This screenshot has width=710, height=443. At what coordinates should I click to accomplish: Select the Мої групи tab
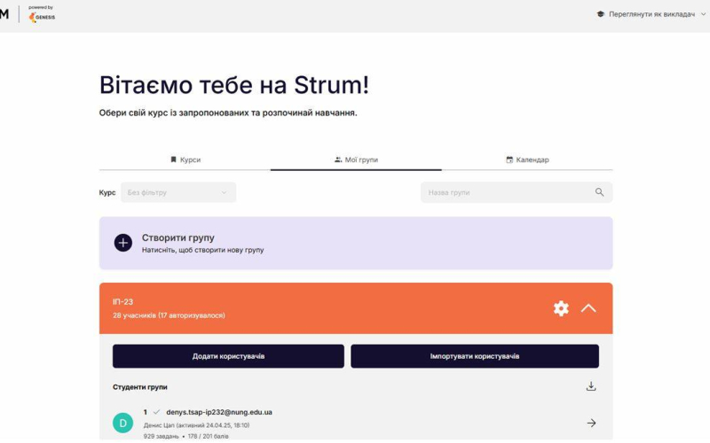point(356,159)
